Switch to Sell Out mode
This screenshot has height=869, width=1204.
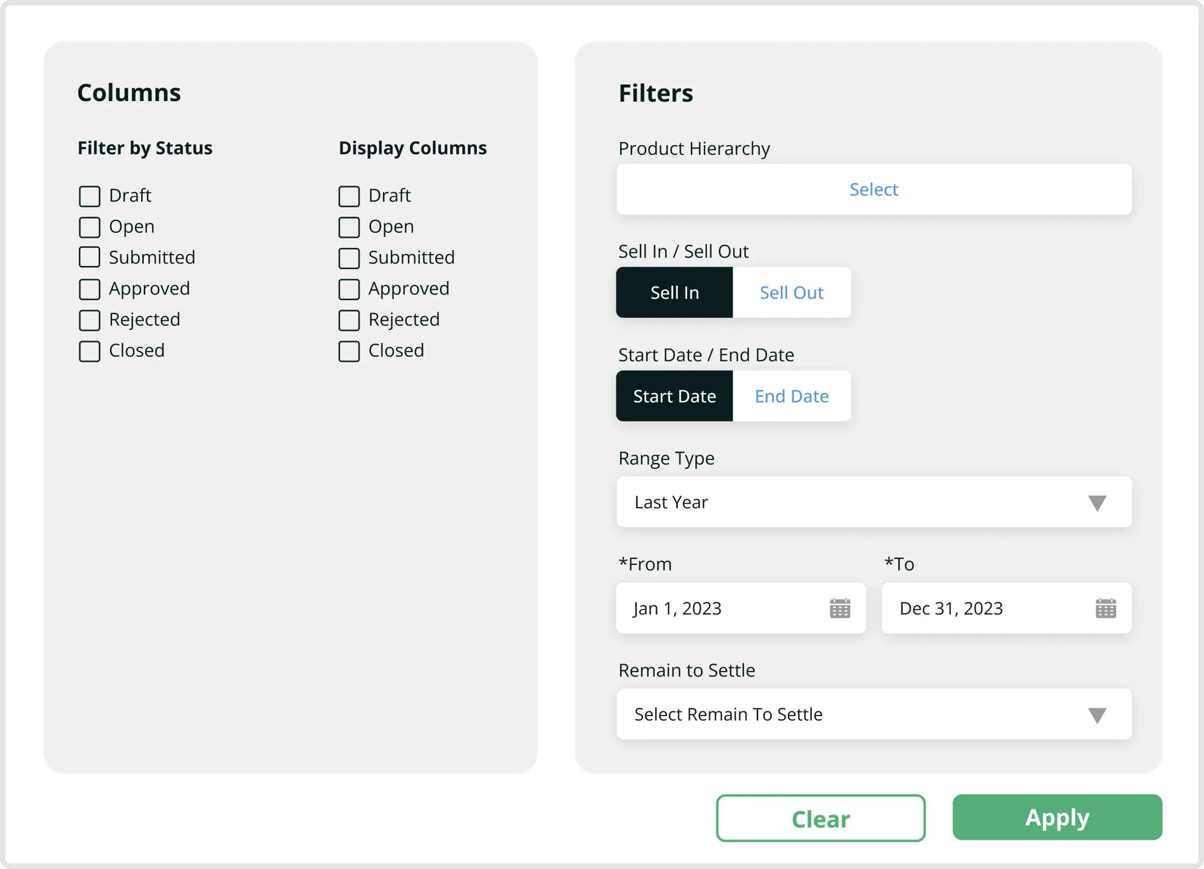(791, 292)
